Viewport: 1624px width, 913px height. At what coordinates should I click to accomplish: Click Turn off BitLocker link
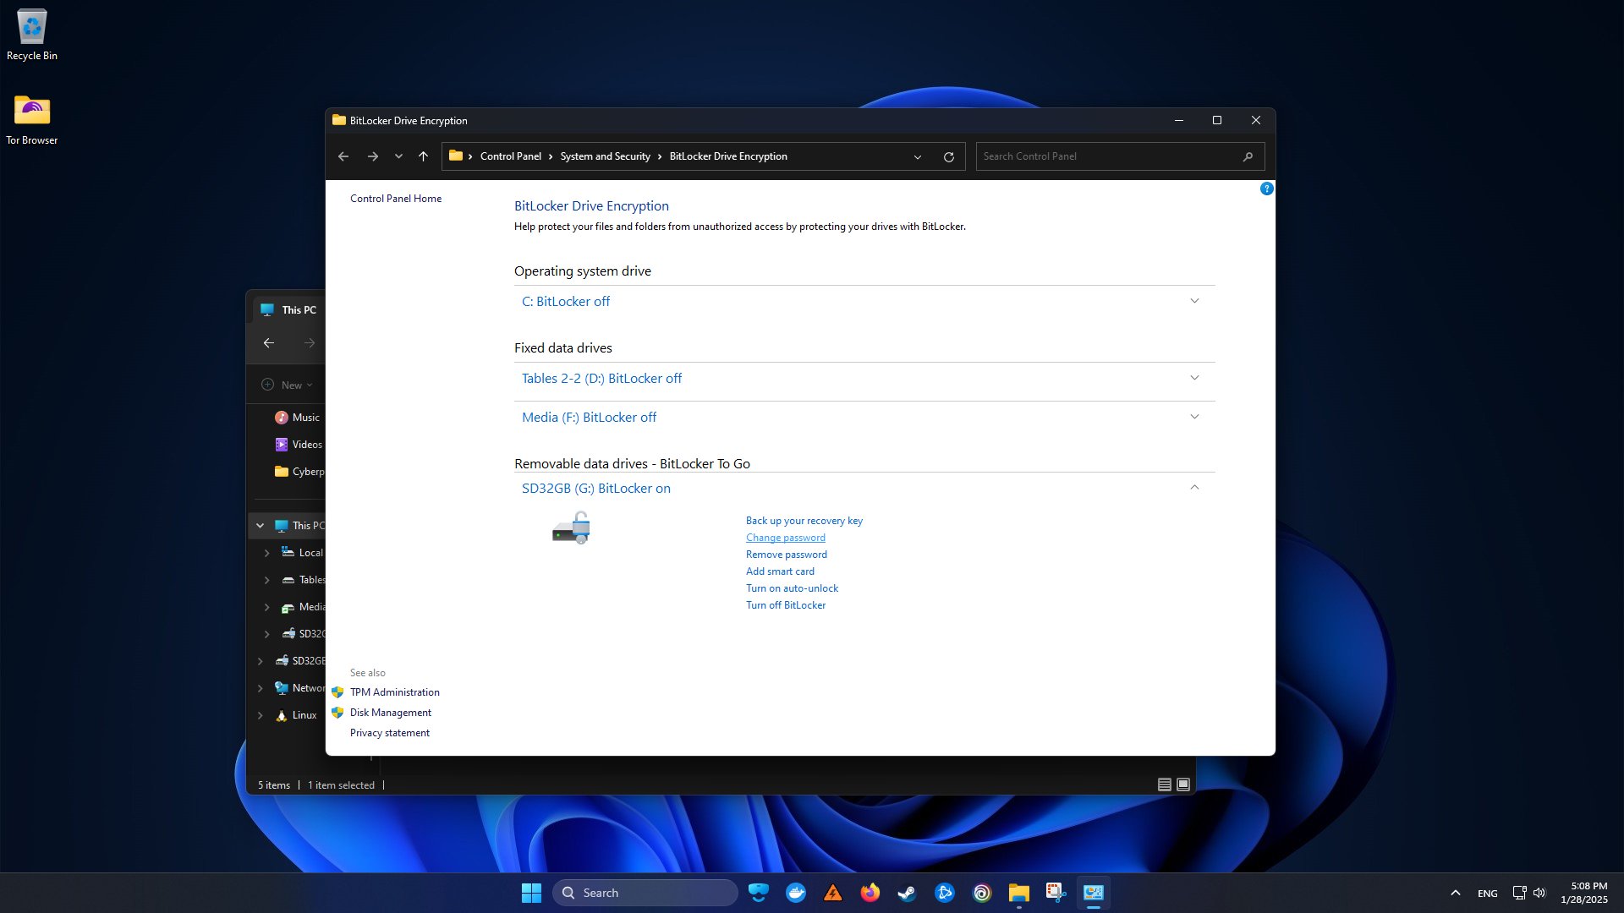coord(786,605)
